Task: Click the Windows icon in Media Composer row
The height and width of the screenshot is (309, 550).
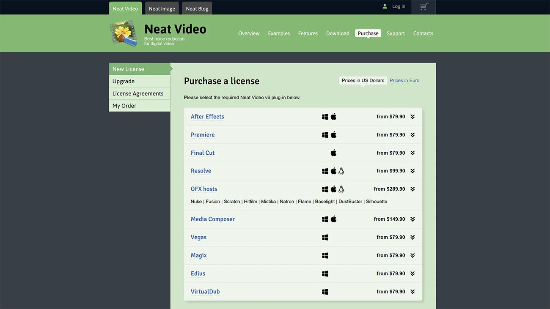Action: (x=325, y=219)
